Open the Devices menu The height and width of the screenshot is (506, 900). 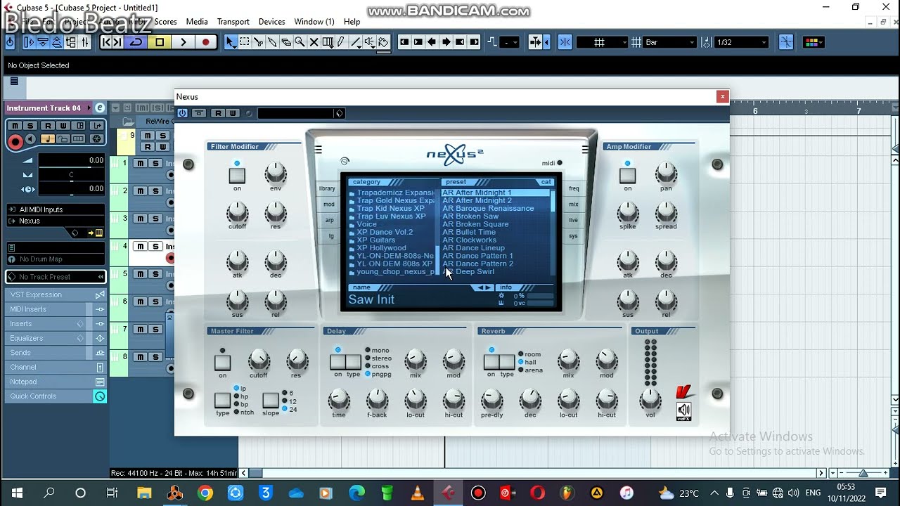[271, 22]
